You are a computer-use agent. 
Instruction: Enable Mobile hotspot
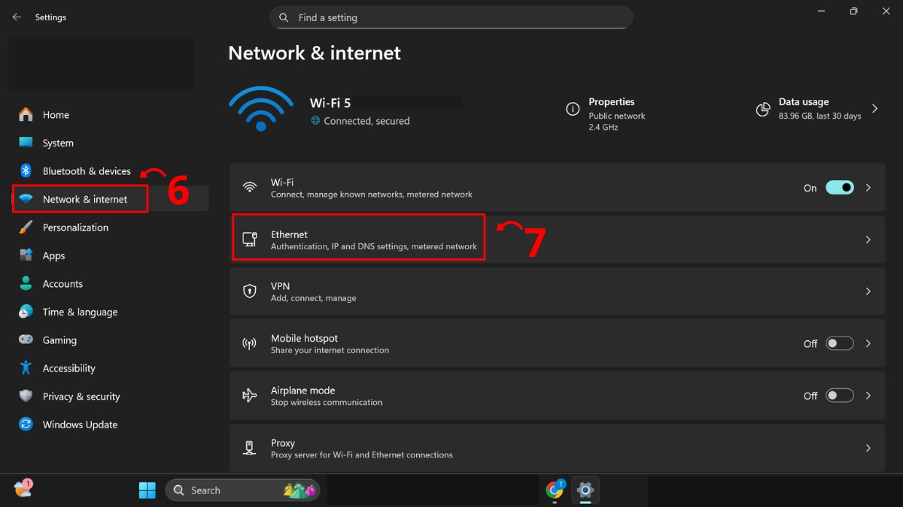coord(839,343)
